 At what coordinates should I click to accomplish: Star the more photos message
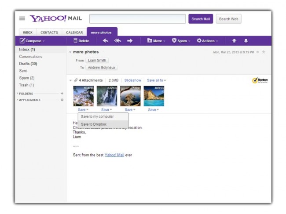264,52
